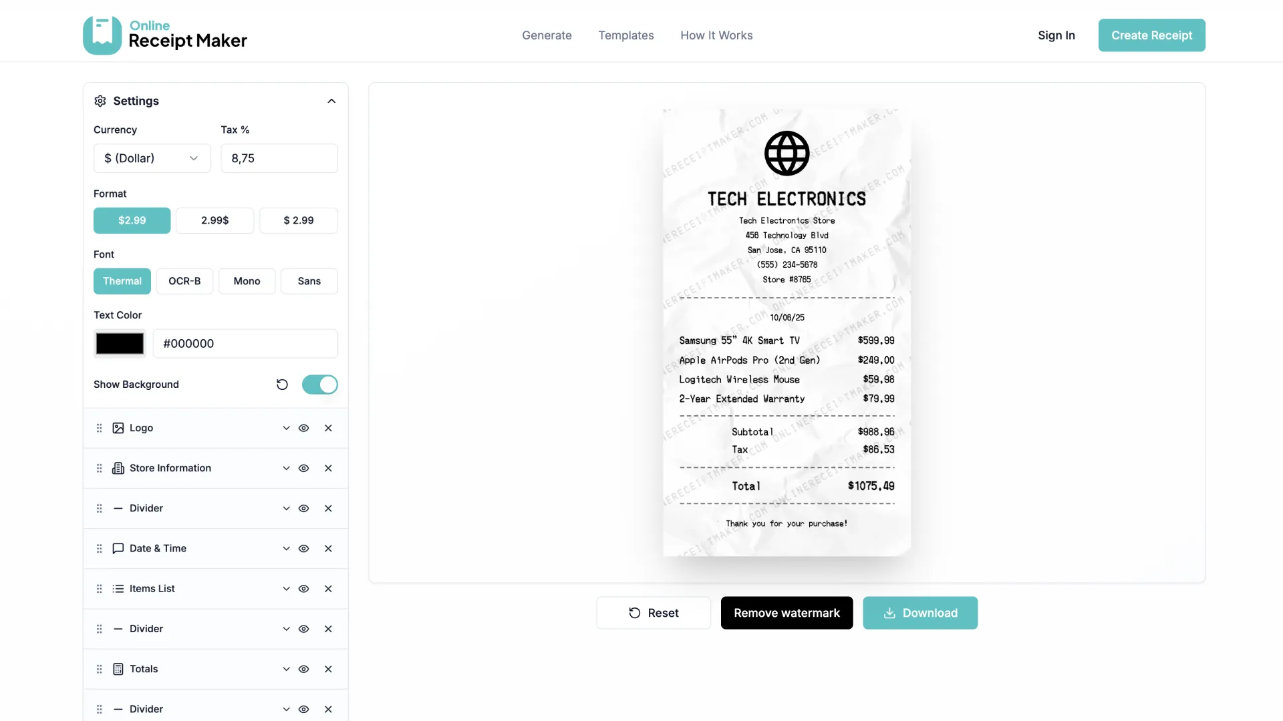Screen dimensions: 1283x721
Task: Click the Settings gear icon
Action: 100,101
